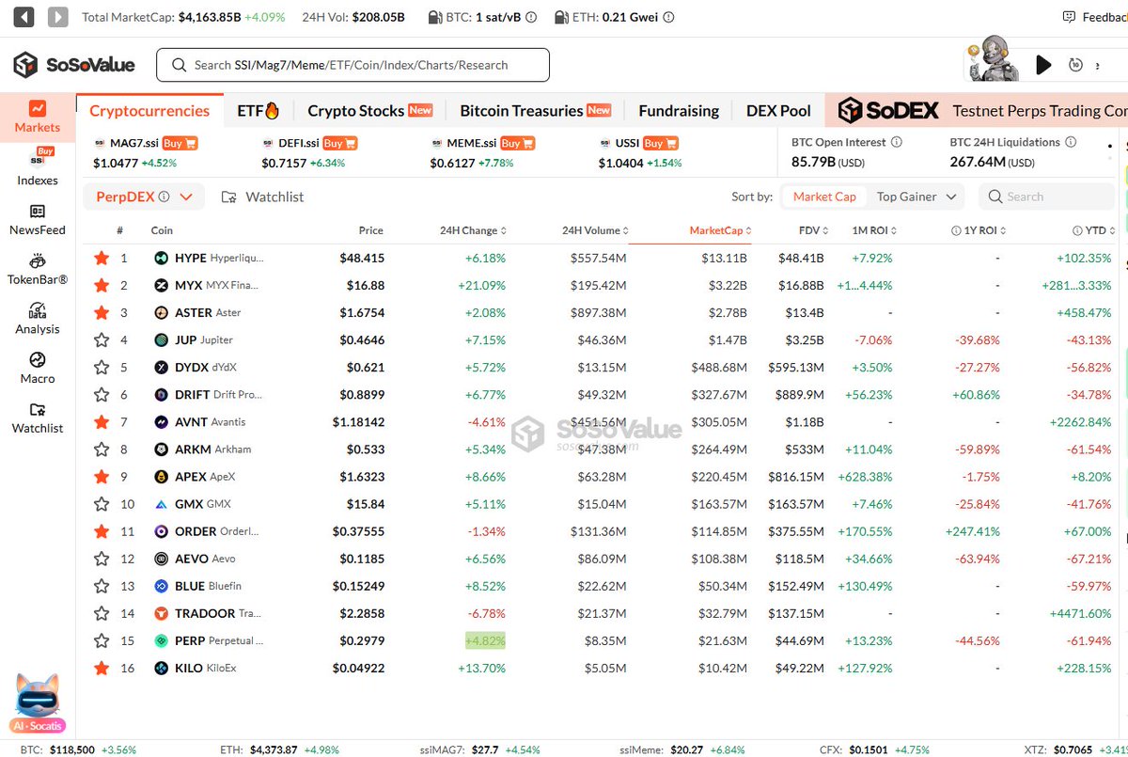Star DYDX to add to watchlist
Image resolution: width=1128 pixels, height=757 pixels.
(x=102, y=367)
